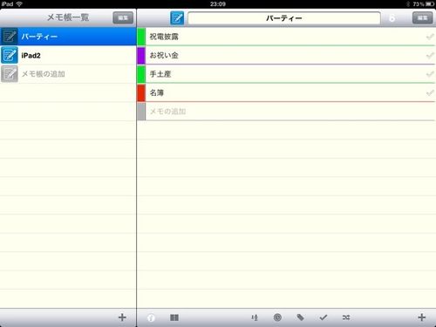Click plus icon at bottom right of memo pane

click(422, 317)
